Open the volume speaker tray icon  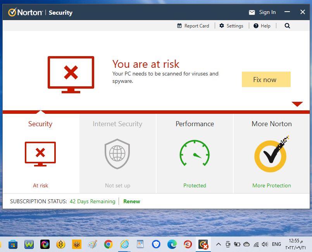(x=265, y=244)
